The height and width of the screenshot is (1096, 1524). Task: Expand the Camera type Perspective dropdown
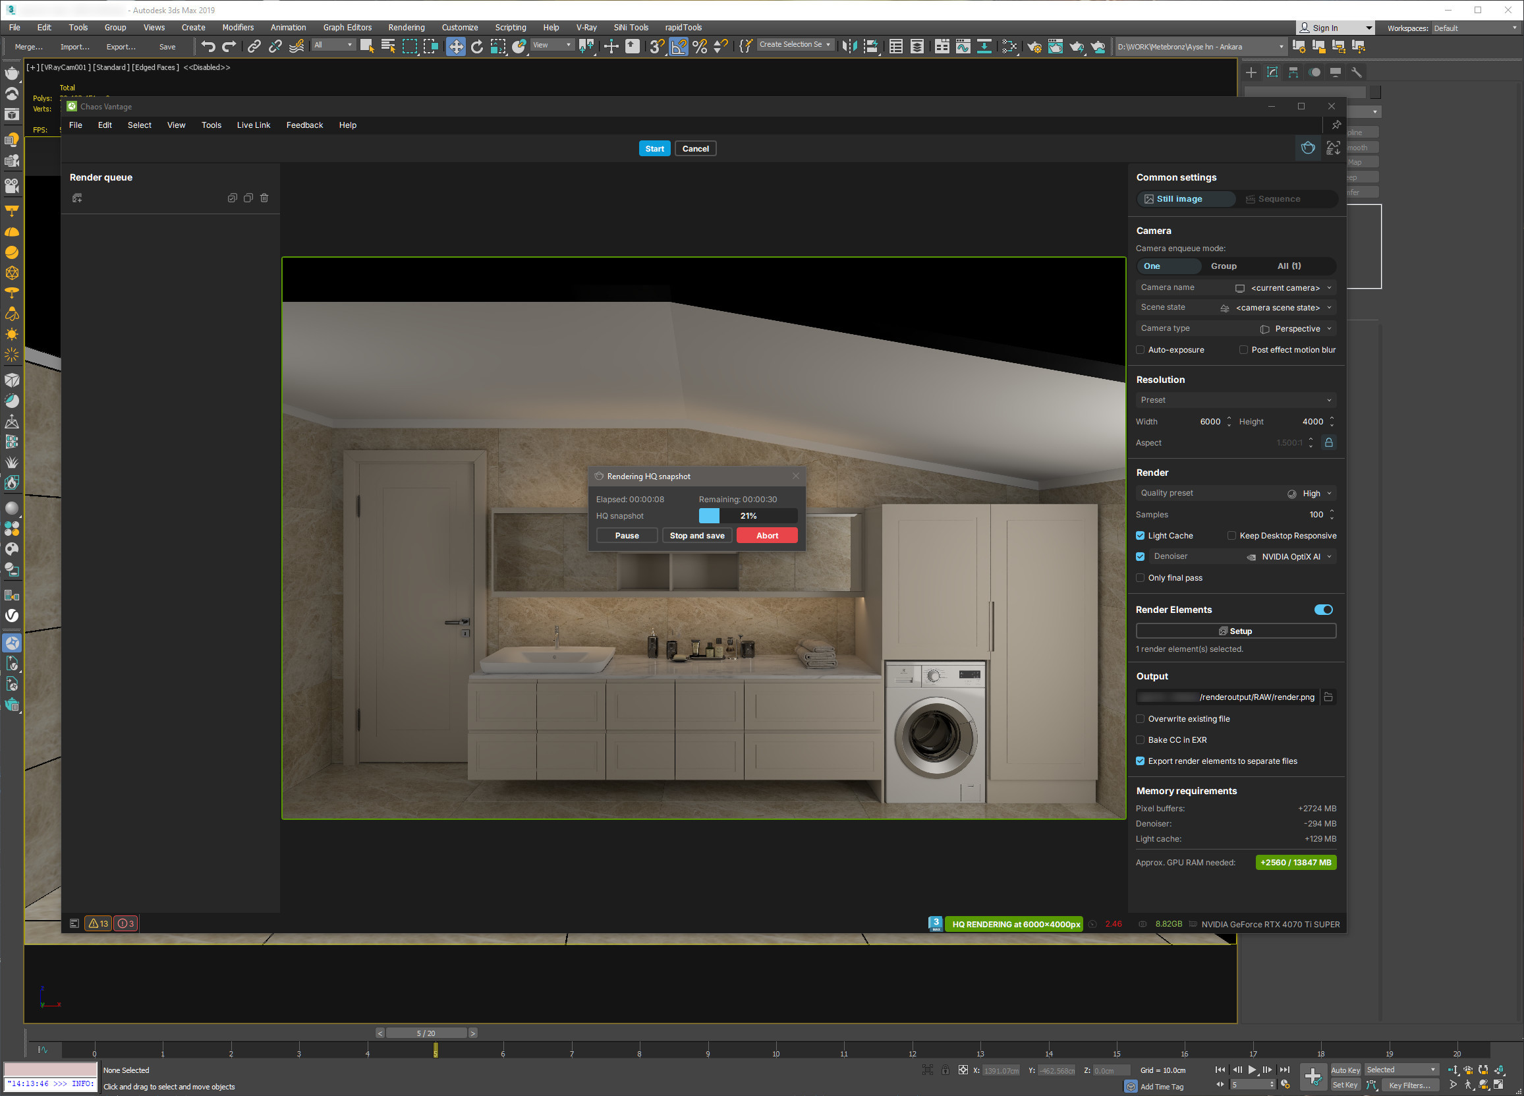click(x=1297, y=329)
